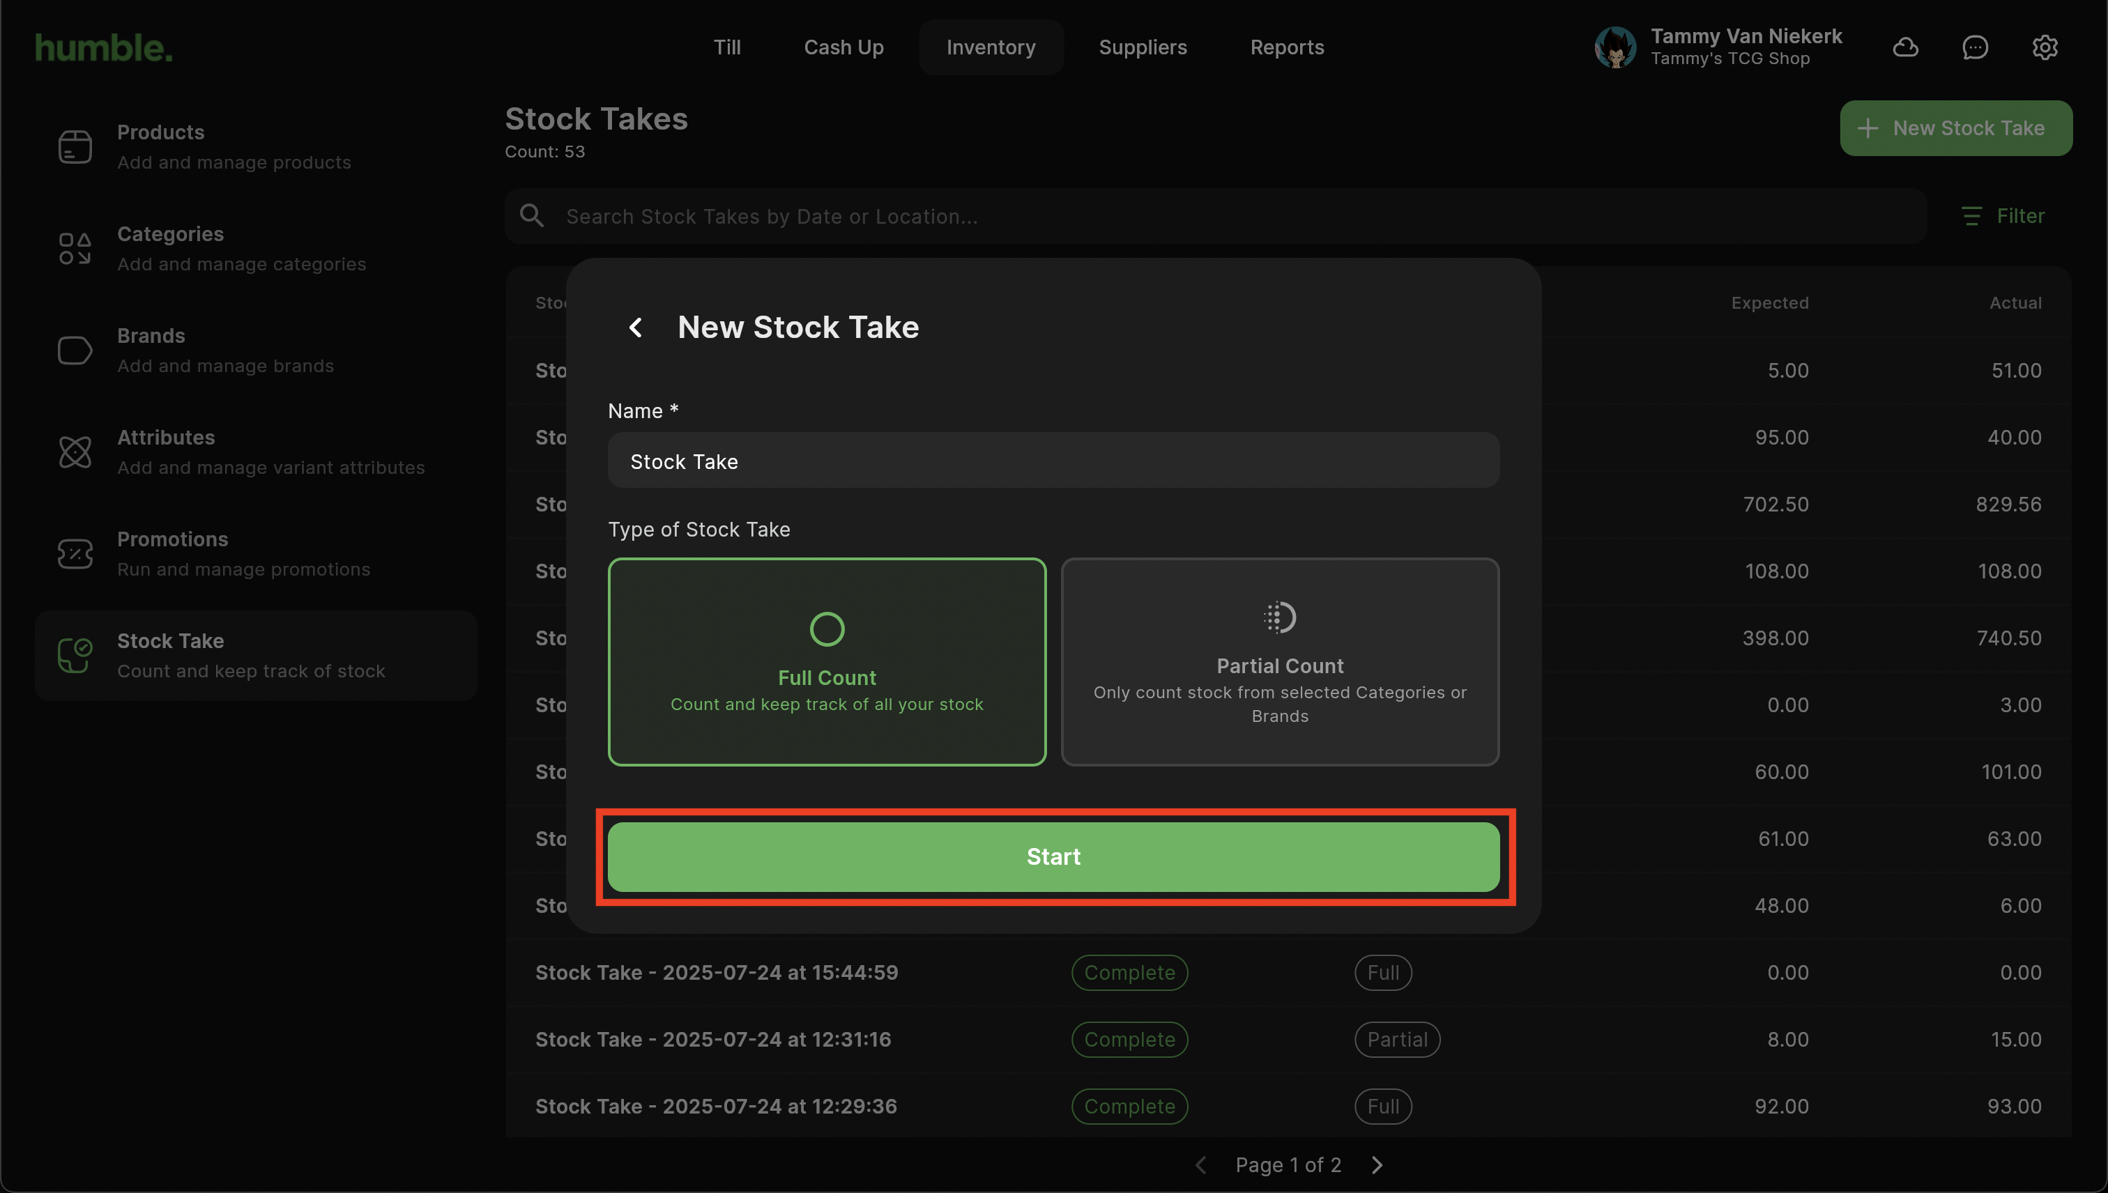Click the back arrow in New Stock Take dialog

click(635, 328)
